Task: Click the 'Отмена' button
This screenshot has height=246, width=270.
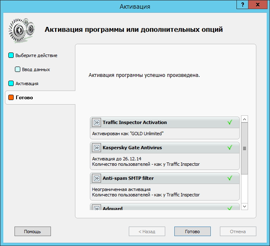Action: pyautogui.click(x=238, y=232)
